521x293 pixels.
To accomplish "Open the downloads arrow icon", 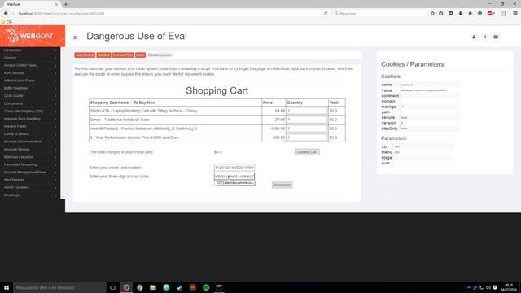I will (460, 13).
